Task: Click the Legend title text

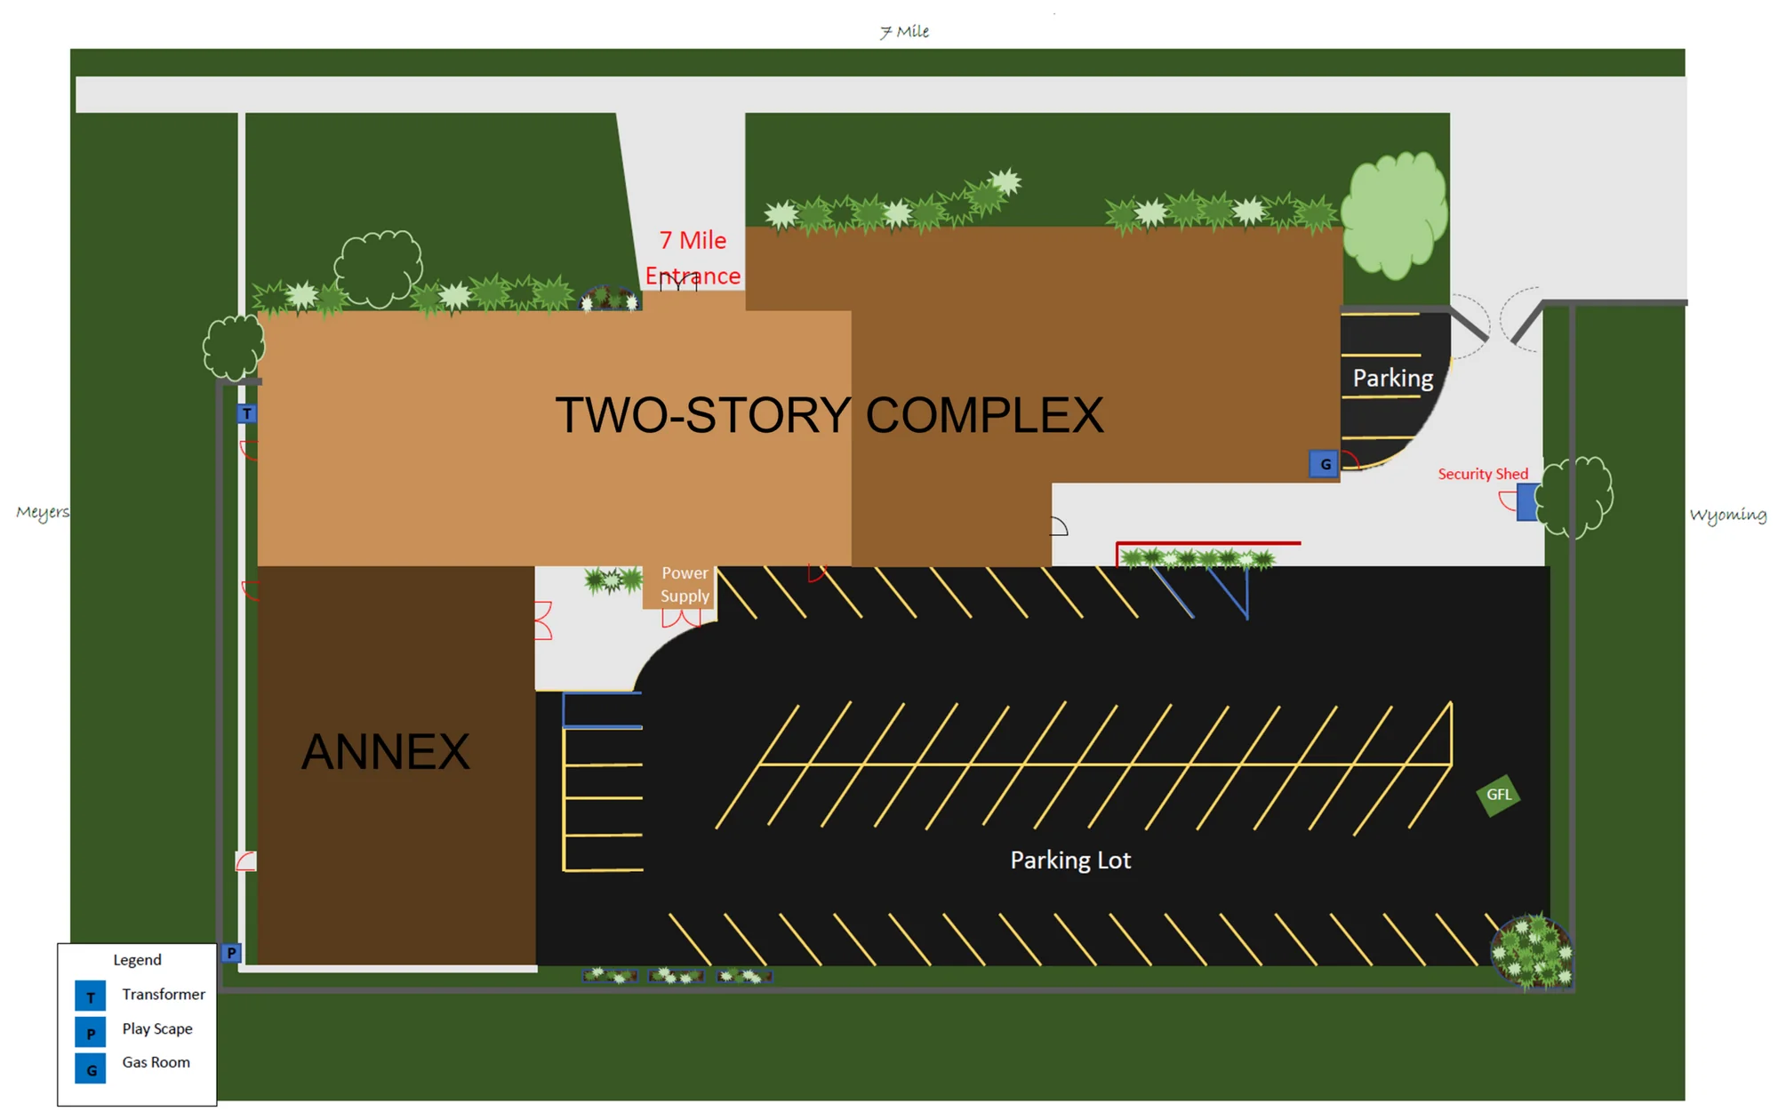Action: pos(137,960)
